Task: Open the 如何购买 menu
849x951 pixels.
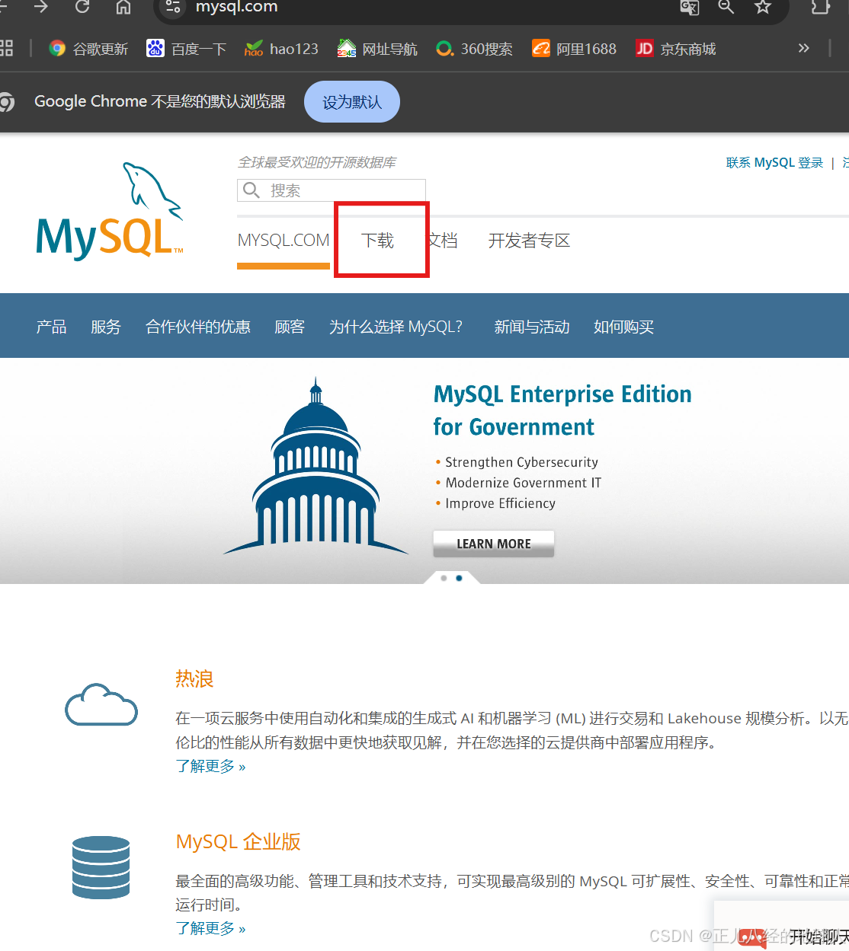Action: click(x=624, y=327)
